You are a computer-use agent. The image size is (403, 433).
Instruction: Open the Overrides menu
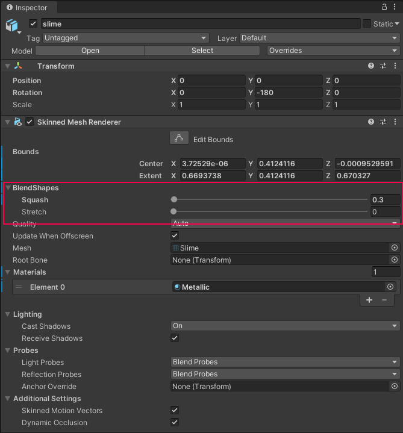point(333,51)
